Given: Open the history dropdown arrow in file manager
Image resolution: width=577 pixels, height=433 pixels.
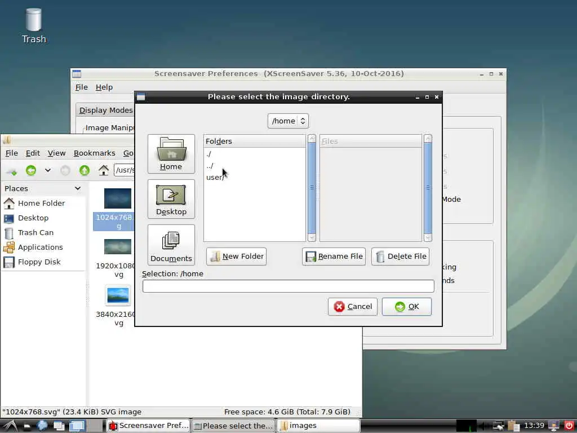Looking at the screenshot, I should 48,170.
